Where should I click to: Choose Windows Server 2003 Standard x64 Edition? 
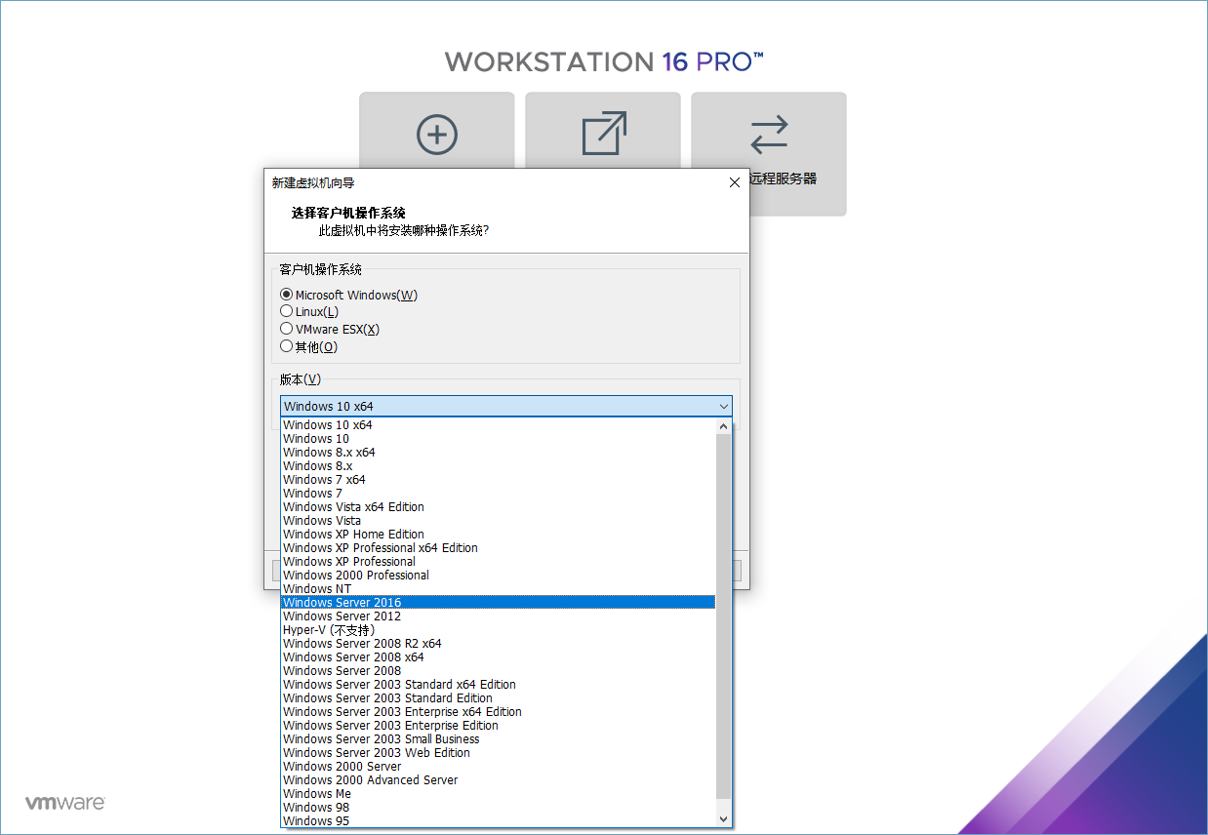click(498, 685)
